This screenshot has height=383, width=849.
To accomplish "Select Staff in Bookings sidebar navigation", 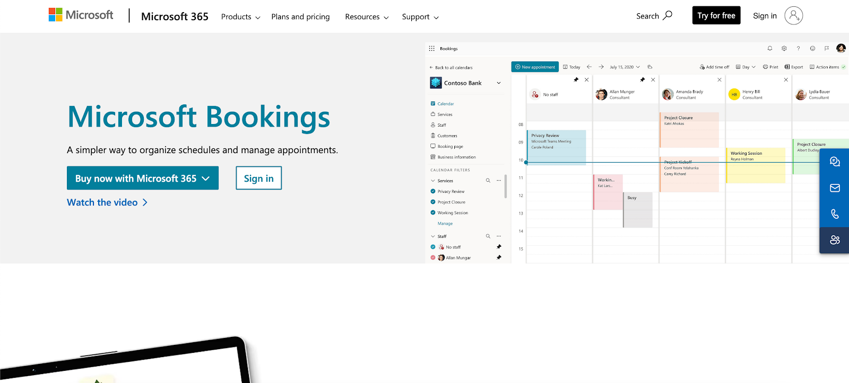I will click(x=438, y=125).
